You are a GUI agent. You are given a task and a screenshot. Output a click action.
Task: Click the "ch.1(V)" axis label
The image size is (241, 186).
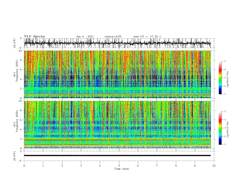click(15, 43)
